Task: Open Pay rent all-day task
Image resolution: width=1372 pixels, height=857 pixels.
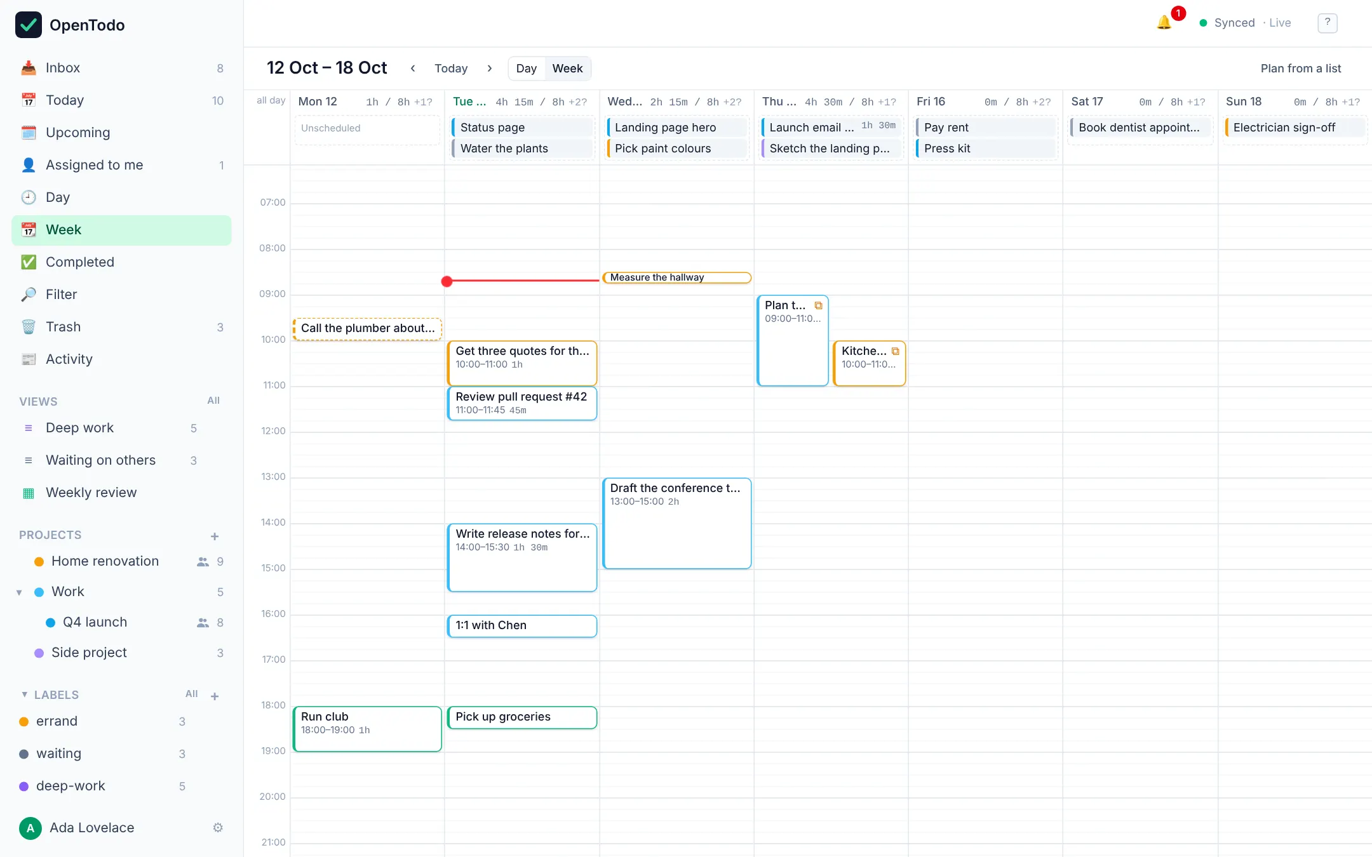Action: pyautogui.click(x=986, y=128)
